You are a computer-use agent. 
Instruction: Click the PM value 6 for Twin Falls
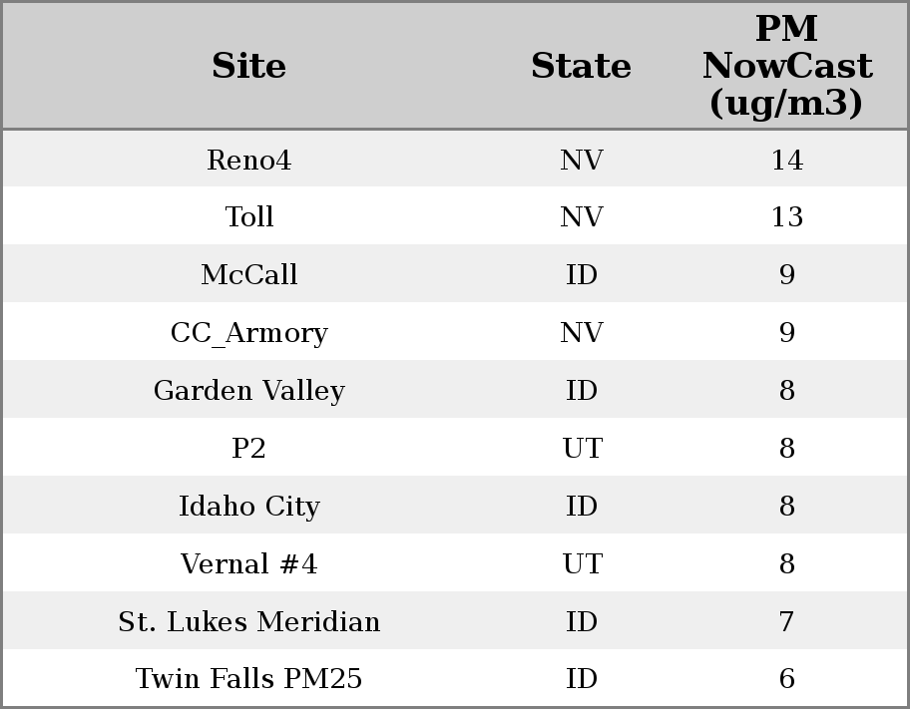[x=786, y=678]
